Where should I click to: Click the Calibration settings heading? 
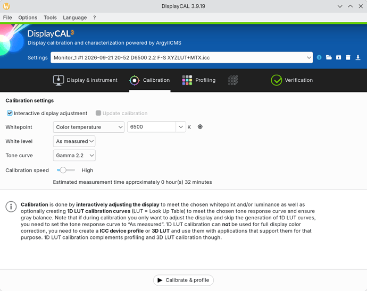pyautogui.click(x=30, y=100)
